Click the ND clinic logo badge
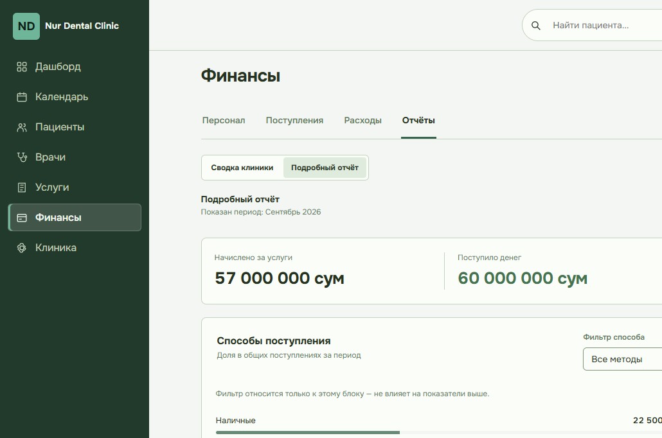662x438 pixels. coord(26,26)
